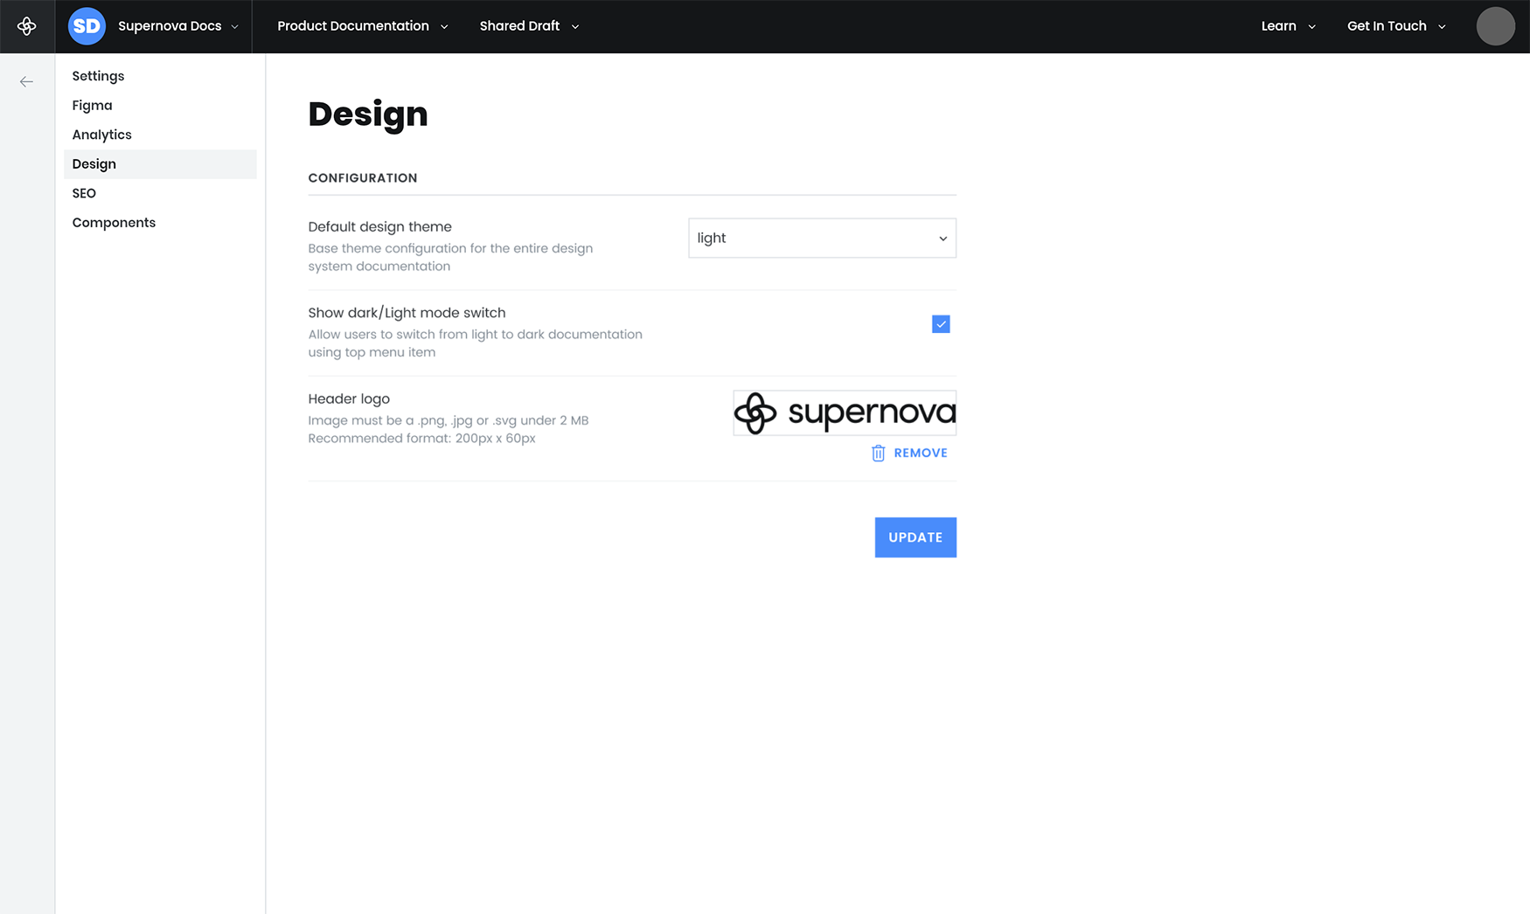Select the Design sidebar item

160,164
